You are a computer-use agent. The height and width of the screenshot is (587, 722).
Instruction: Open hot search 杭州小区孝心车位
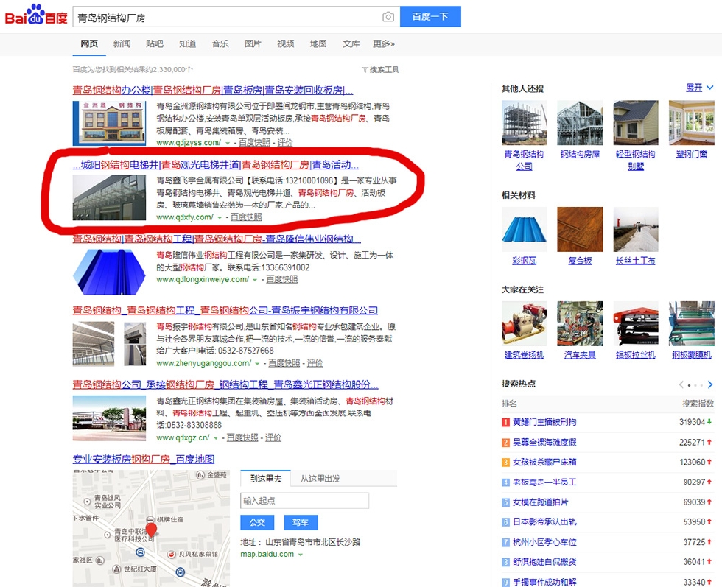tap(544, 542)
